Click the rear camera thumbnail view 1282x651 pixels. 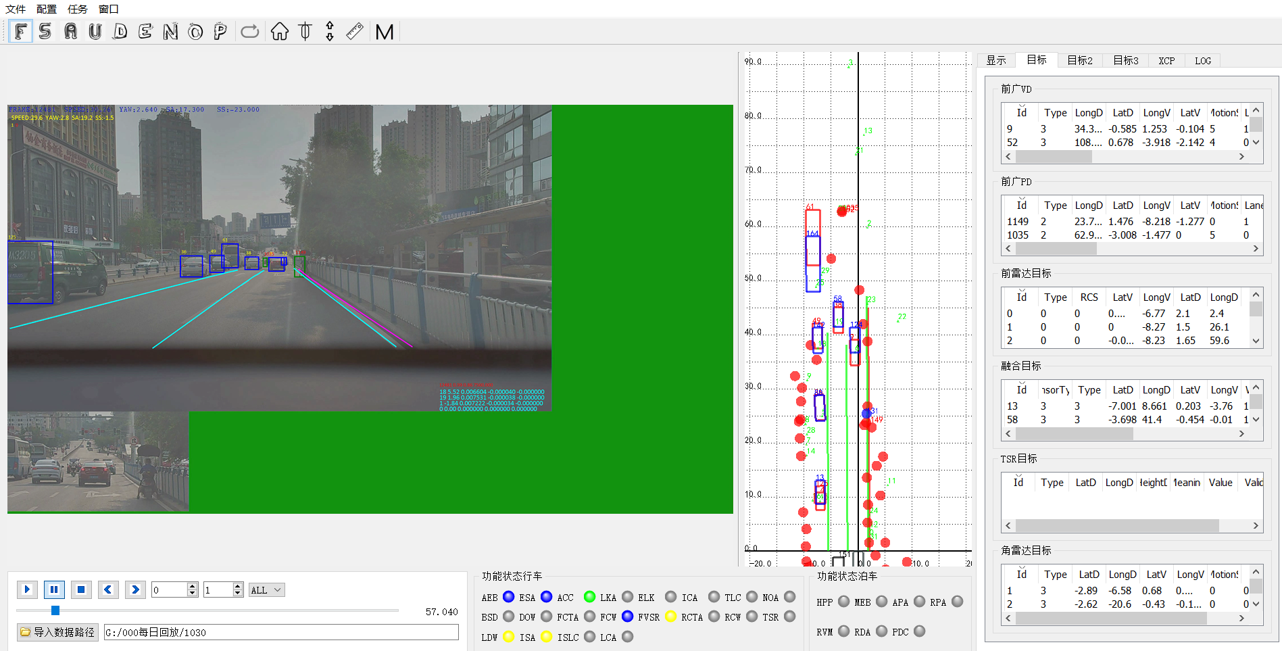pos(98,462)
